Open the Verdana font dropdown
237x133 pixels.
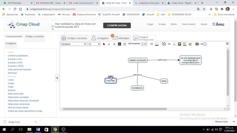point(73,44)
